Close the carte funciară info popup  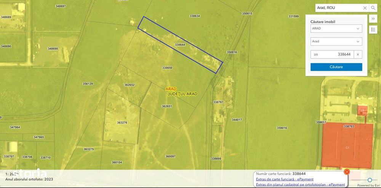click(347, 172)
